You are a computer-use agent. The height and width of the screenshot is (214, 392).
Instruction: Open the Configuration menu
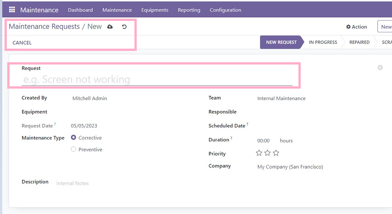[225, 10]
